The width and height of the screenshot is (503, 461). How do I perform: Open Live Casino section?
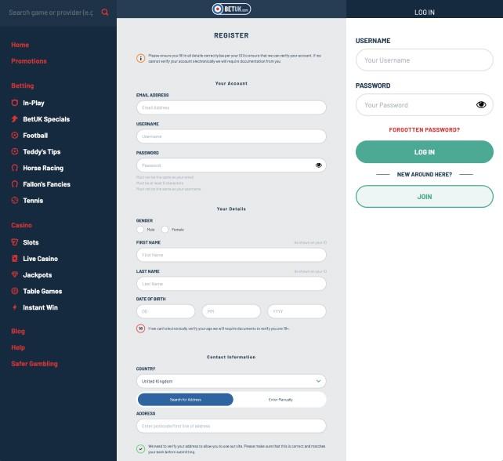pos(41,259)
